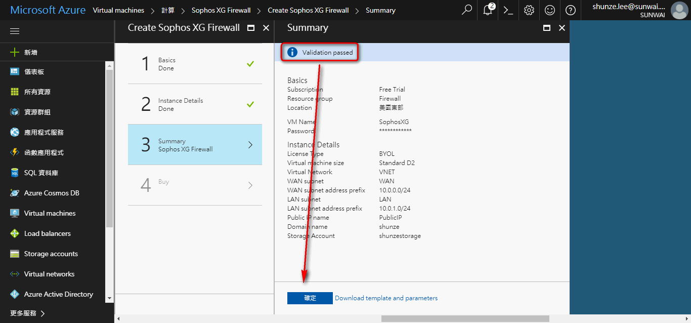Close the Summary blade
This screenshot has height=323, width=691.
[x=562, y=28]
